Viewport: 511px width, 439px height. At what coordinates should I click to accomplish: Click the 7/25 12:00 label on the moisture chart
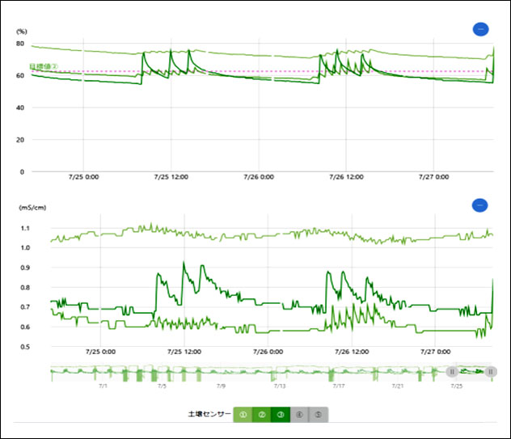(x=171, y=177)
